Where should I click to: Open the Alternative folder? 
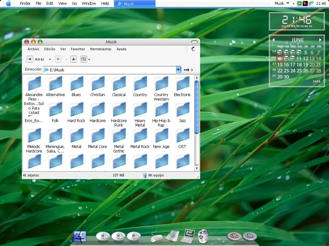[55, 86]
